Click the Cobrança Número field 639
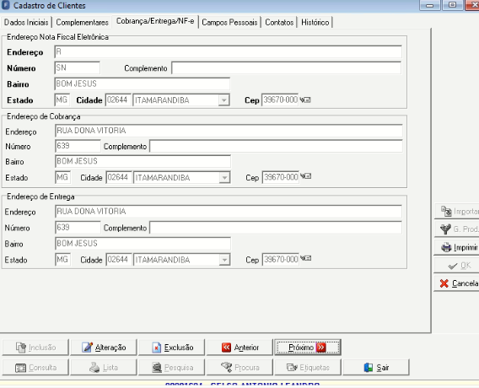The image size is (479, 388). 78,146
